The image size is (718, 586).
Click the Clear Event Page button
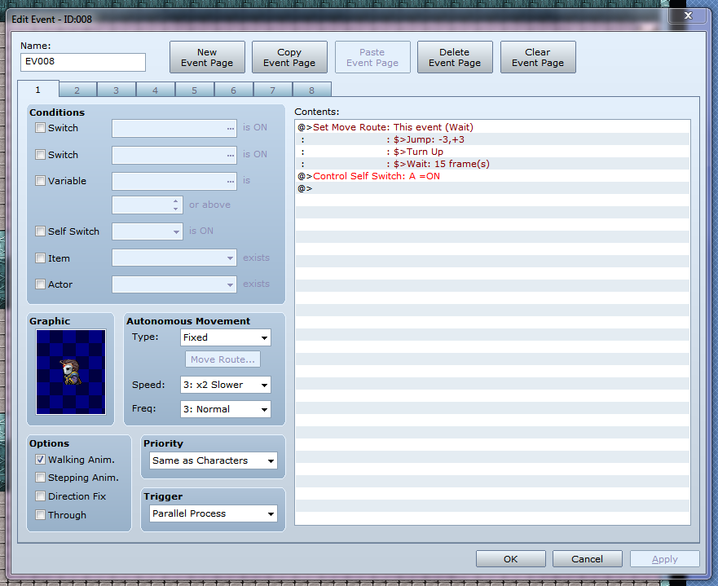[538, 57]
